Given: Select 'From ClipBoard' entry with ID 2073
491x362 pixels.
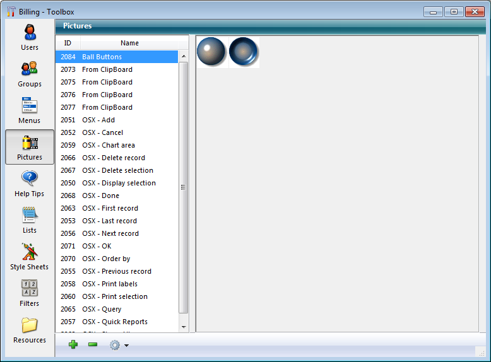Looking at the screenshot, I should 107,69.
